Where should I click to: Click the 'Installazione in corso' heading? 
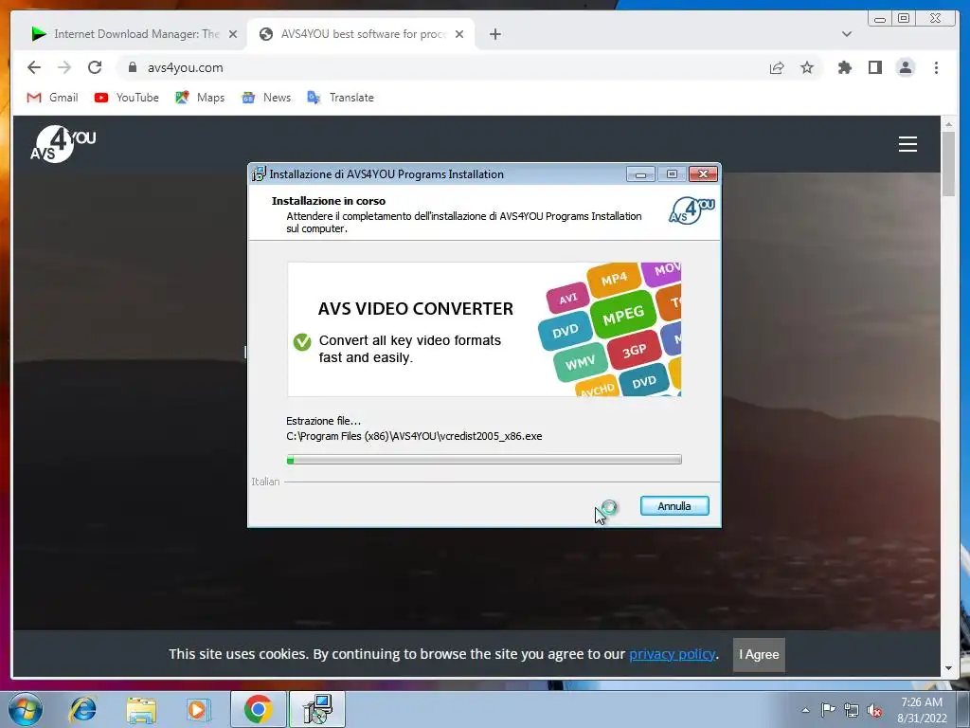point(329,201)
